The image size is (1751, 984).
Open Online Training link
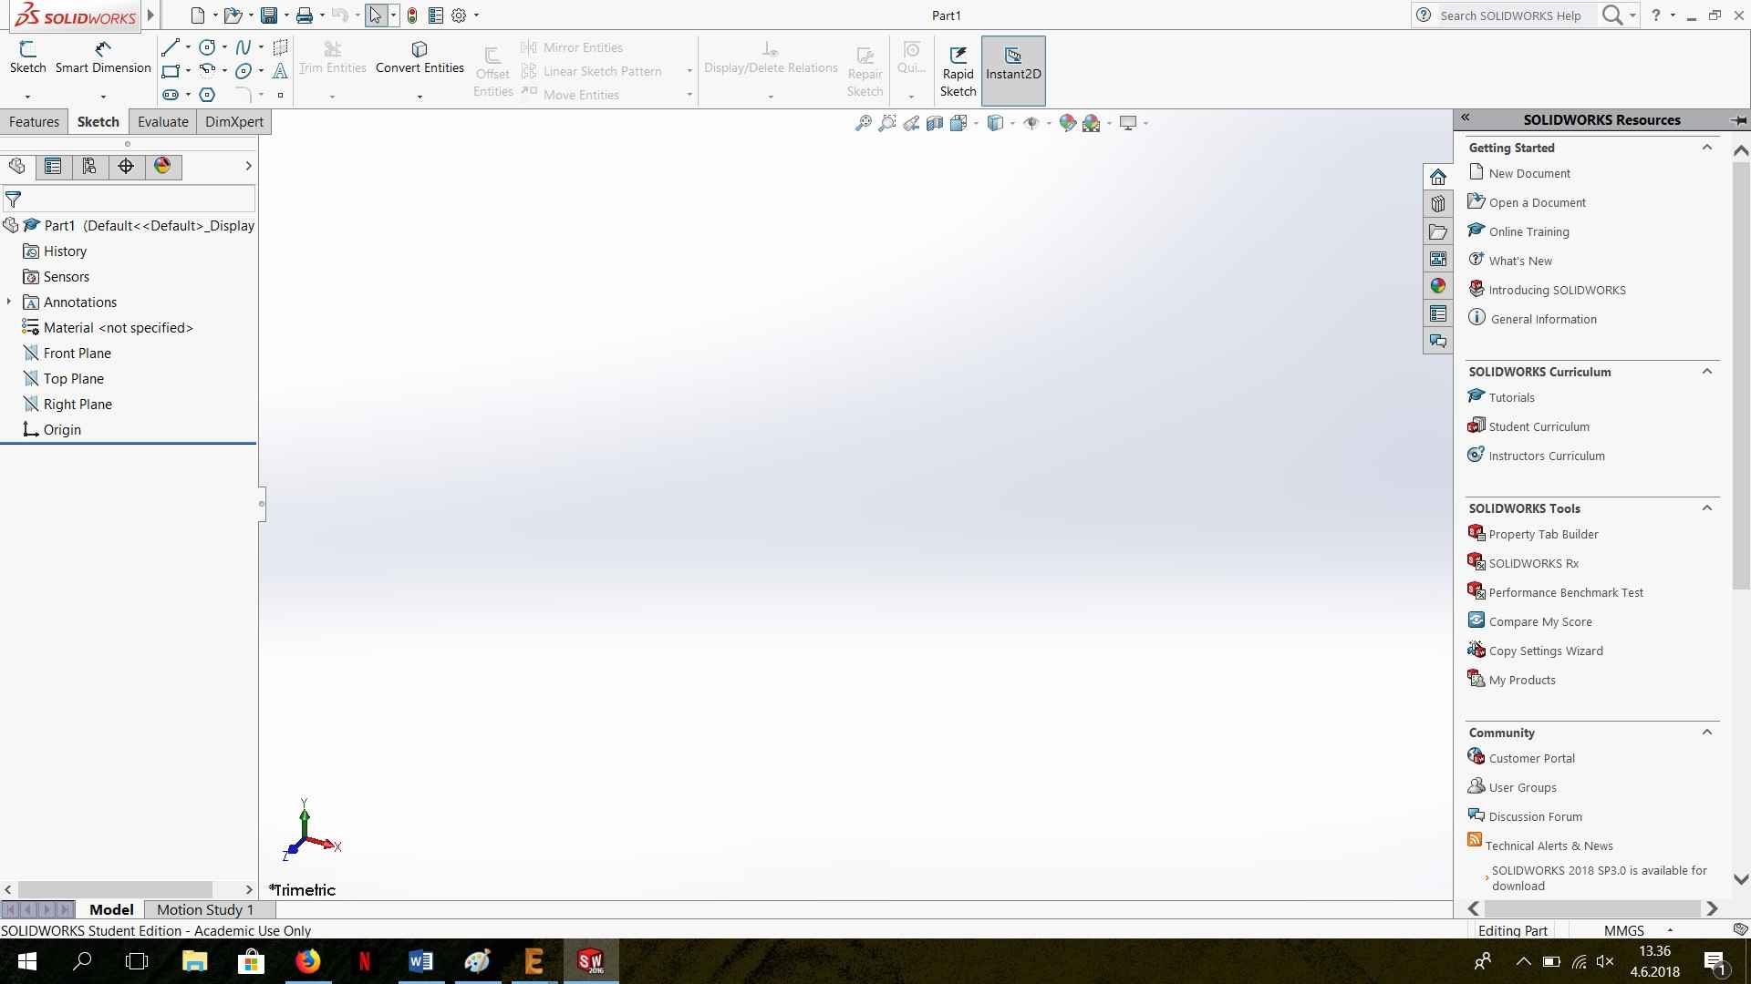tap(1529, 231)
